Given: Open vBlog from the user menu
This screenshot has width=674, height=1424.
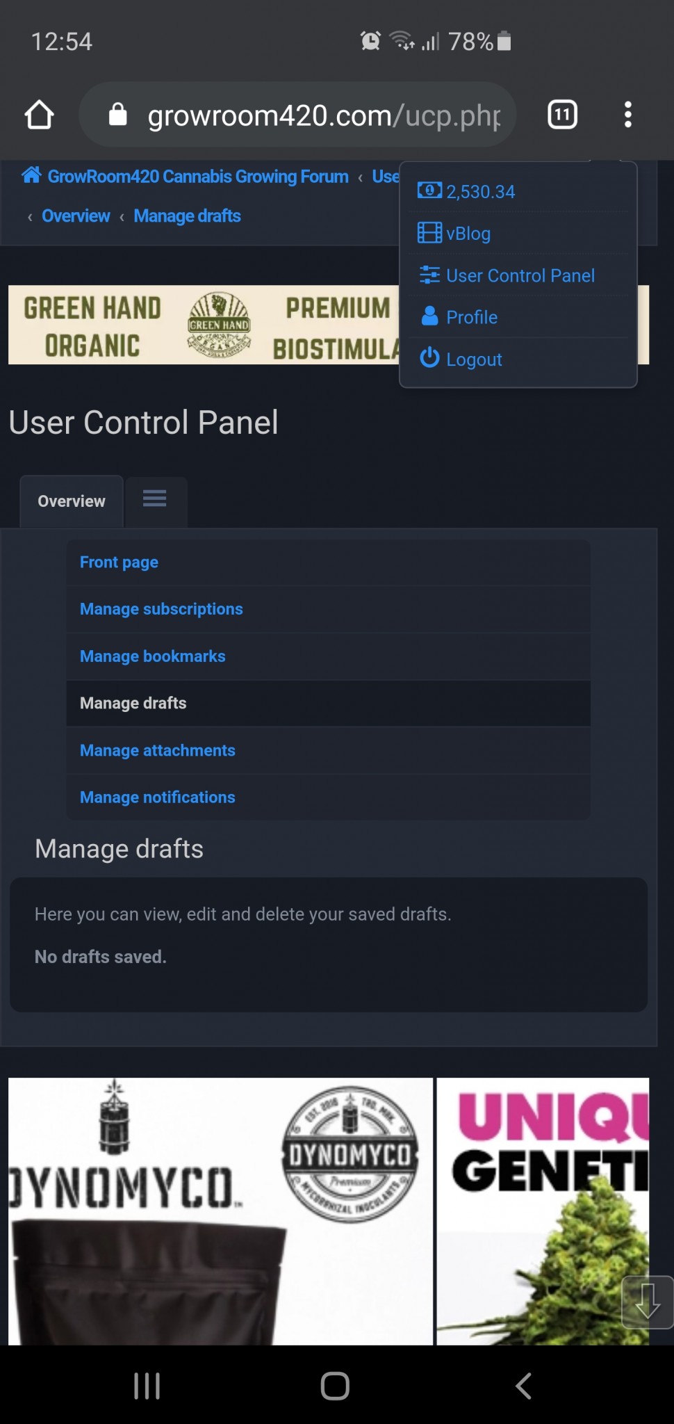Looking at the screenshot, I should [468, 234].
